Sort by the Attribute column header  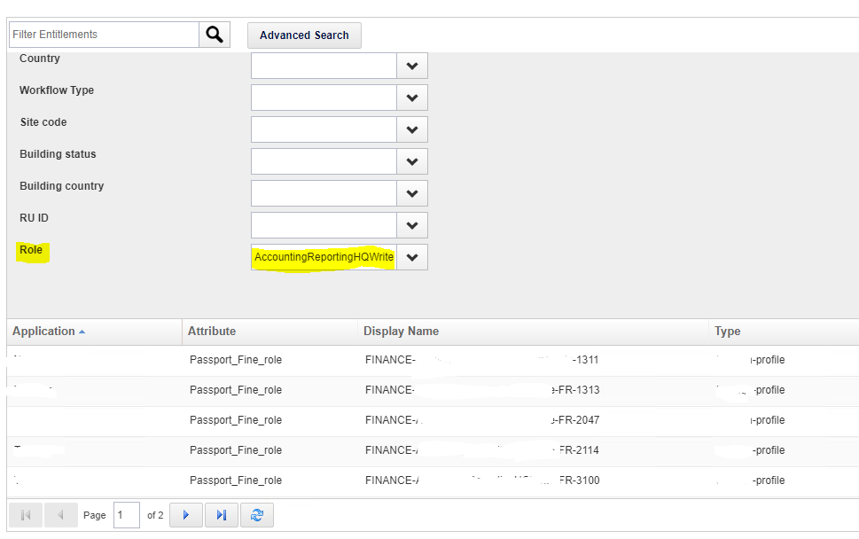pos(212,332)
